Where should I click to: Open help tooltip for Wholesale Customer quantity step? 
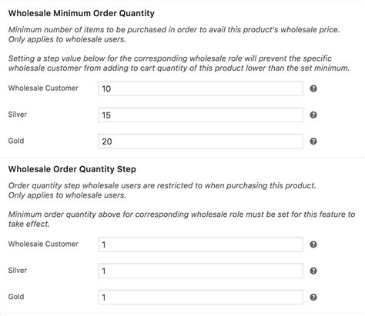pyautogui.click(x=313, y=244)
